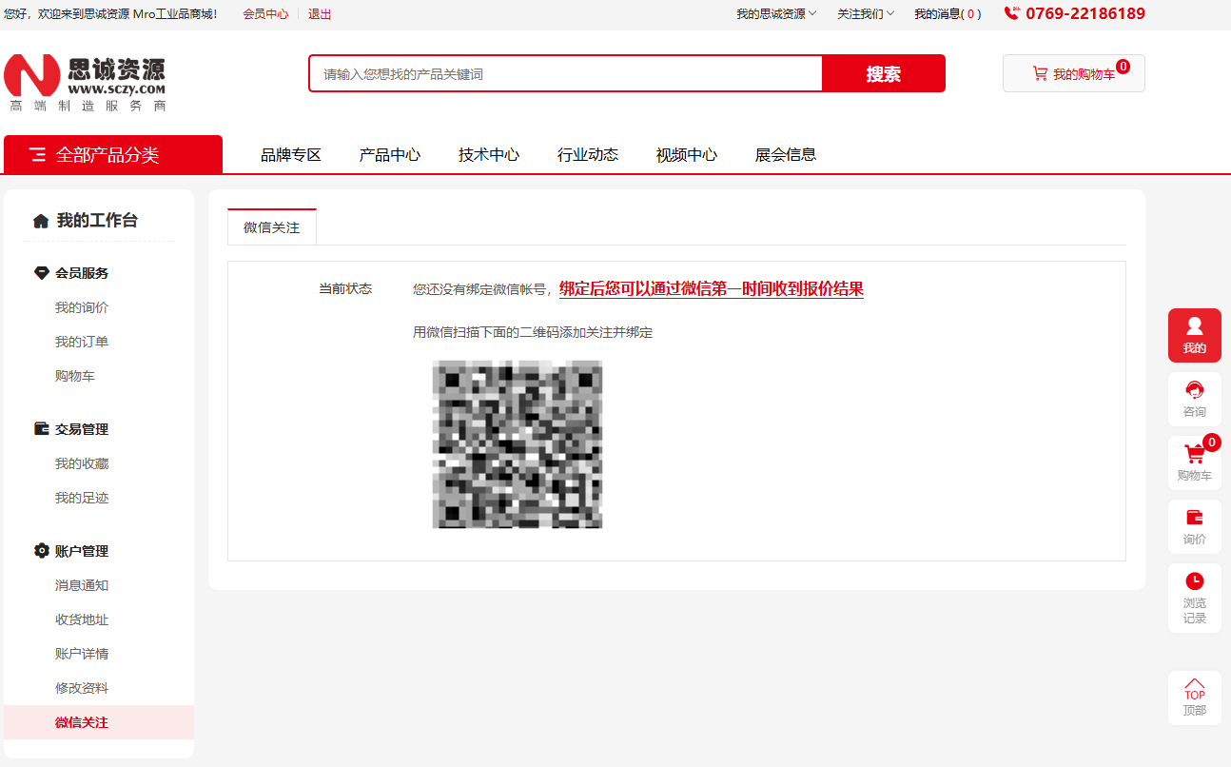
Task: Click the WeChat QR code image
Action: 518,444
